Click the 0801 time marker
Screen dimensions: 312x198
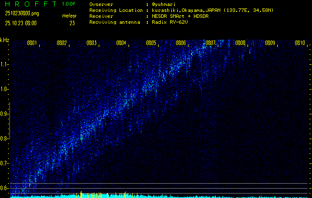(x=32, y=43)
